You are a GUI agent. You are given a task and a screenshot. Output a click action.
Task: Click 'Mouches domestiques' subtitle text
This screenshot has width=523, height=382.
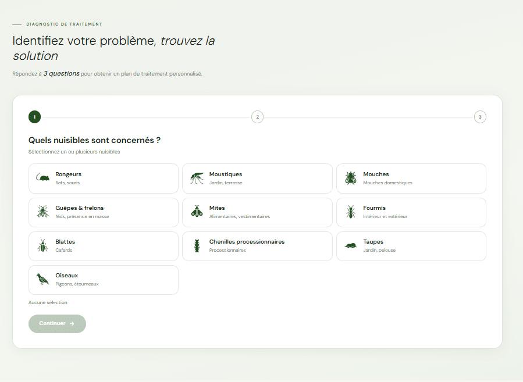387,183
